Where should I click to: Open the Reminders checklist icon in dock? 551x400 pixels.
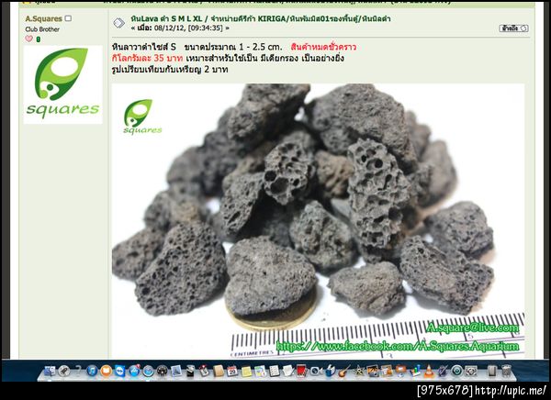tap(275, 371)
